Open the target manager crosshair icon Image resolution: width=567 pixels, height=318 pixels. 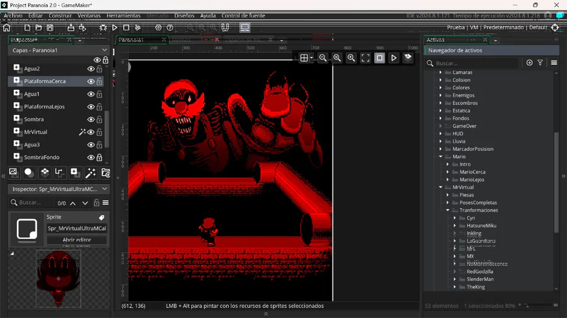(555, 28)
